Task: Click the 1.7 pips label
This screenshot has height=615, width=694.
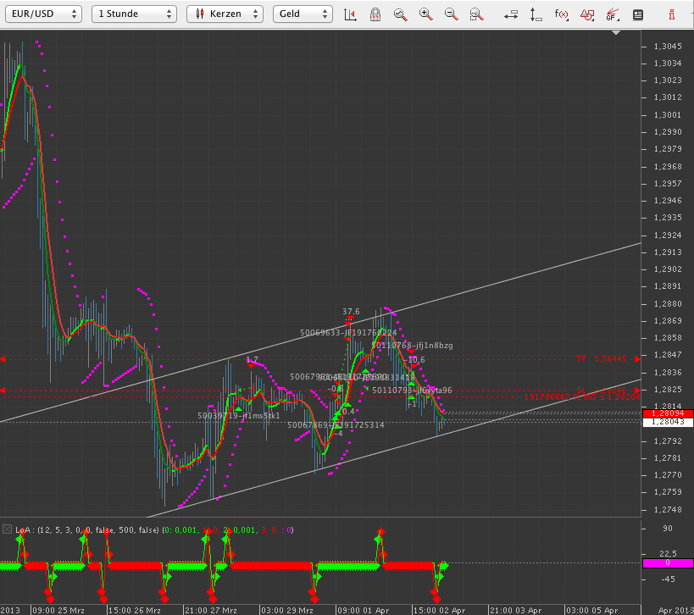Action: pos(252,360)
